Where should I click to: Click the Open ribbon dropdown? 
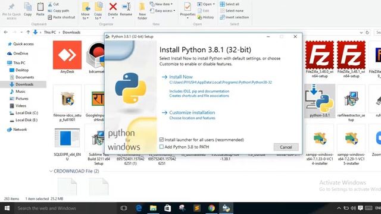(x=206, y=4)
